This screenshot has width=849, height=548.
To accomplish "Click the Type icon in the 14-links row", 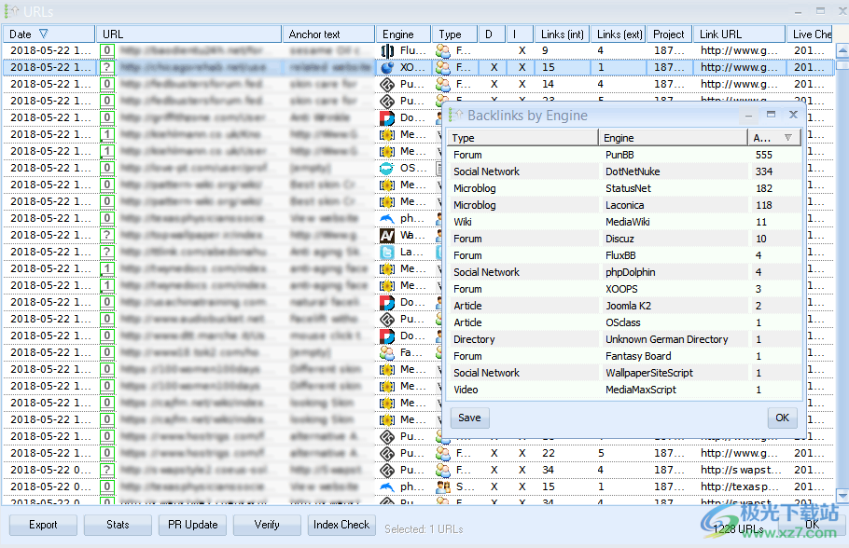I will click(443, 85).
